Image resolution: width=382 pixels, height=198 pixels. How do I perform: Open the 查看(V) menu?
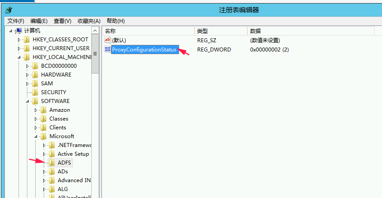coord(62,21)
